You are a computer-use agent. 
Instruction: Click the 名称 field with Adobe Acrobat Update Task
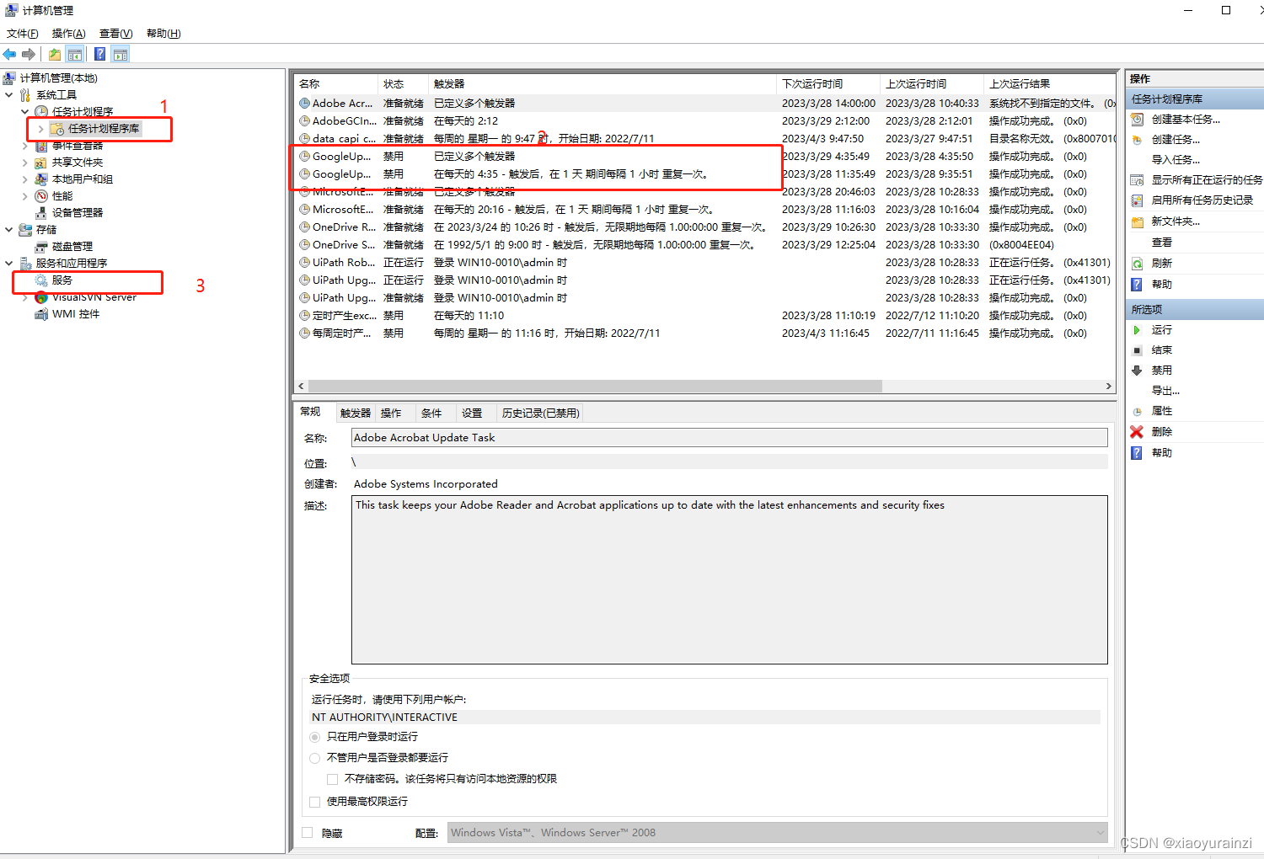click(x=729, y=438)
